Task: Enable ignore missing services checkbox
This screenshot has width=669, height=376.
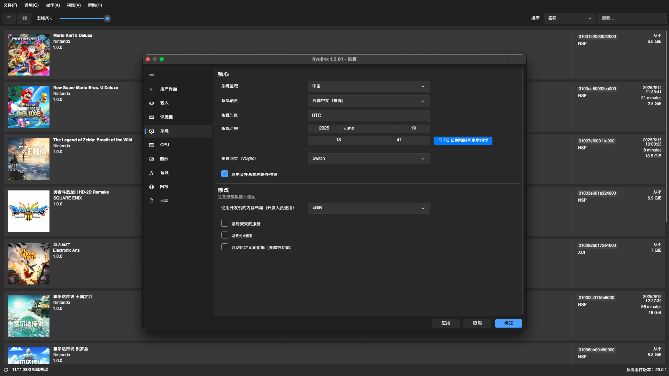Action: pyautogui.click(x=225, y=223)
